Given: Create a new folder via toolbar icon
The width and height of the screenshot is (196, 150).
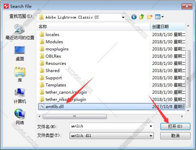Looking at the screenshot, I should click(150, 17).
